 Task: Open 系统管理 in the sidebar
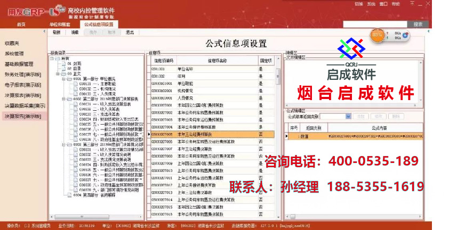[x=14, y=53]
